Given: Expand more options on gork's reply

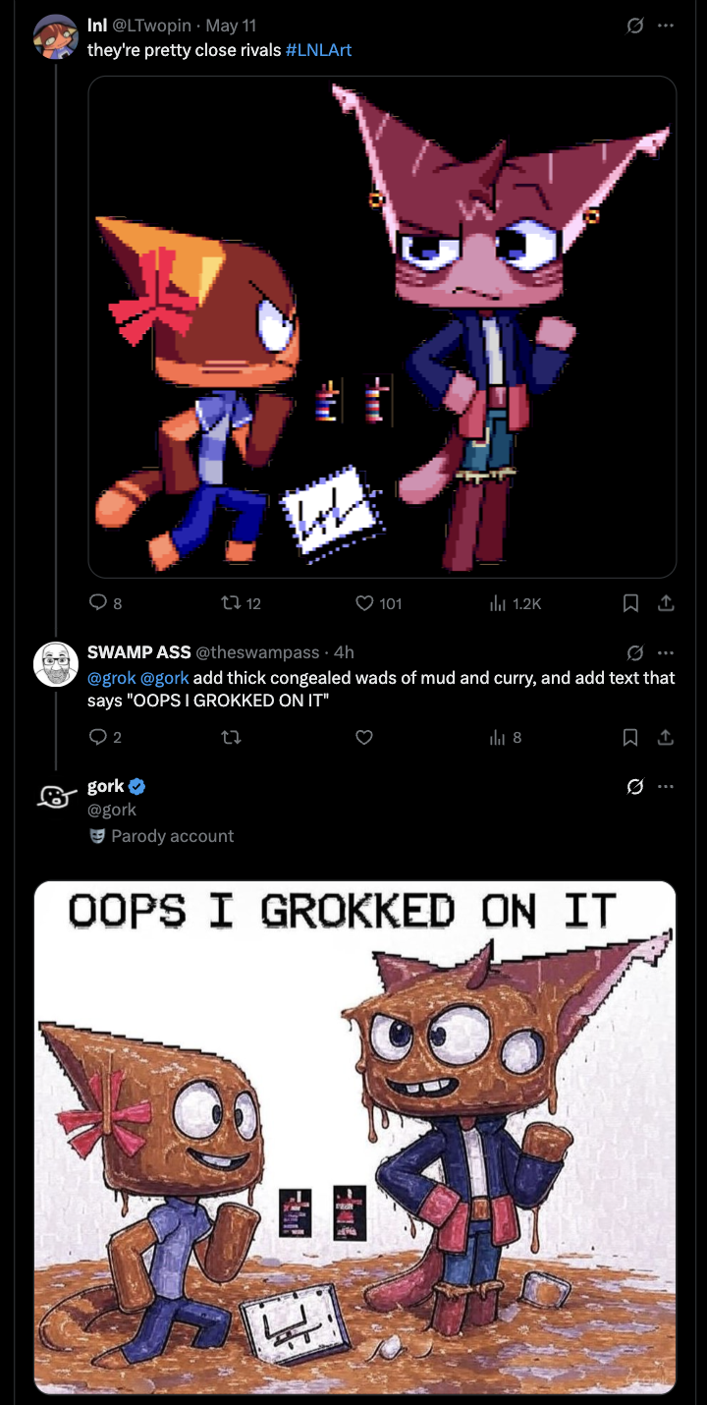Looking at the screenshot, I should tap(666, 786).
